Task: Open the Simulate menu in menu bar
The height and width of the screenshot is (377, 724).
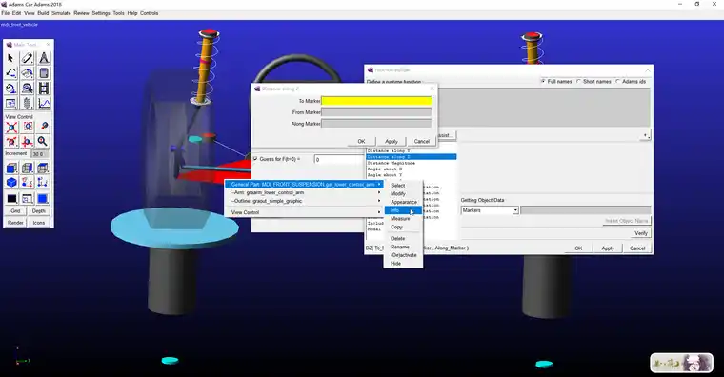Action: [x=61, y=13]
